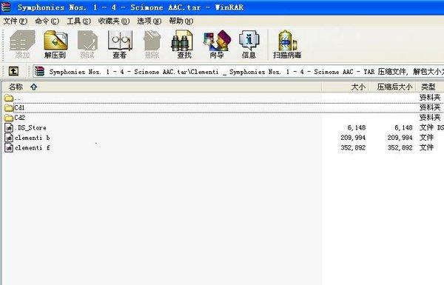Click the 扫描病毒 (Virus Scan) icon
Screen dimensions: 444x285
coord(287,44)
